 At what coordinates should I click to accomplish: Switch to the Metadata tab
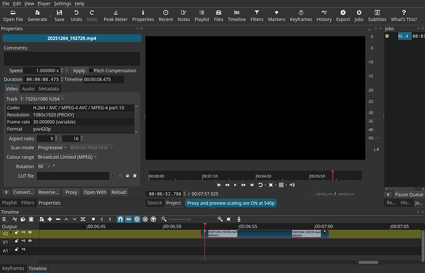(x=49, y=89)
